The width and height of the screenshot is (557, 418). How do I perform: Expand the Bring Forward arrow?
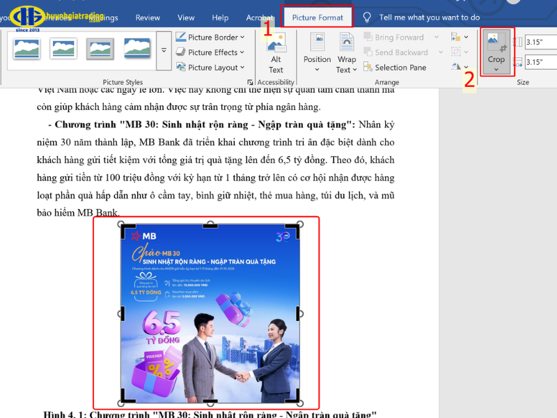click(x=437, y=38)
